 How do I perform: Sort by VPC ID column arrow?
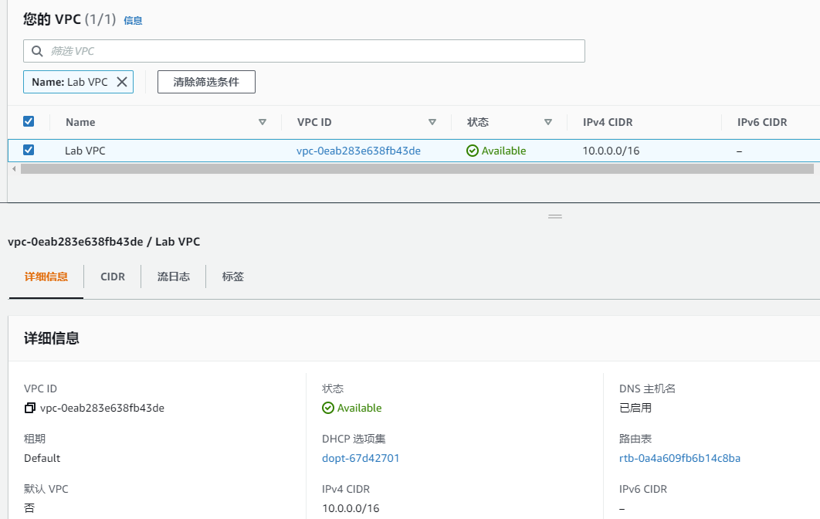[432, 122]
